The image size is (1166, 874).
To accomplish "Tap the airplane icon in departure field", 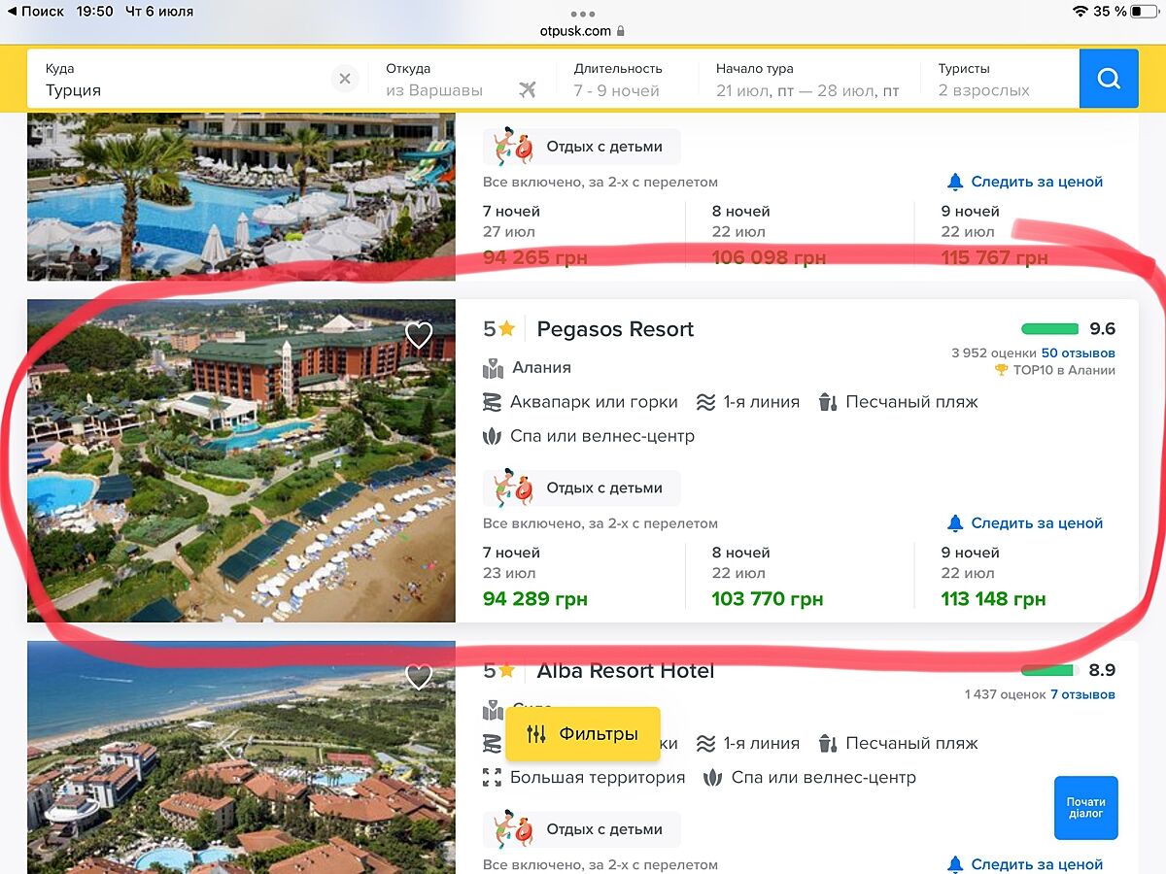I will 528,90.
